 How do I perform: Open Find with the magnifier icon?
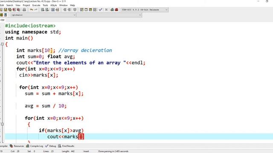click(43, 10)
